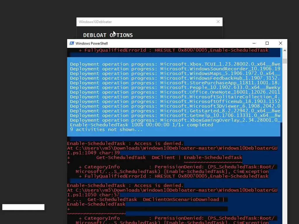Click the DEBLOAT OPTIONS heading
The image size is (299, 224).
(x=108, y=35)
